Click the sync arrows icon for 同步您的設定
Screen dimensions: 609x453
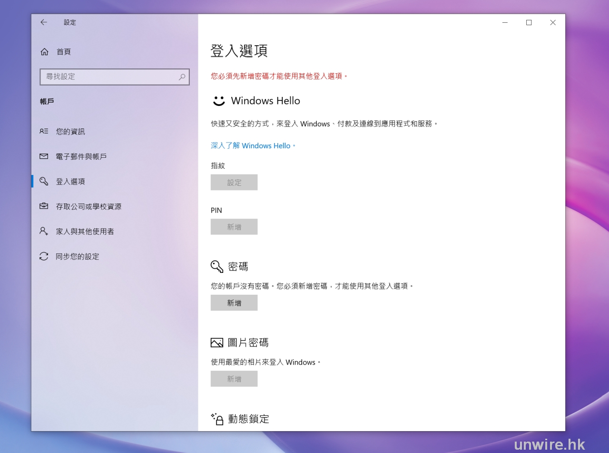44,256
